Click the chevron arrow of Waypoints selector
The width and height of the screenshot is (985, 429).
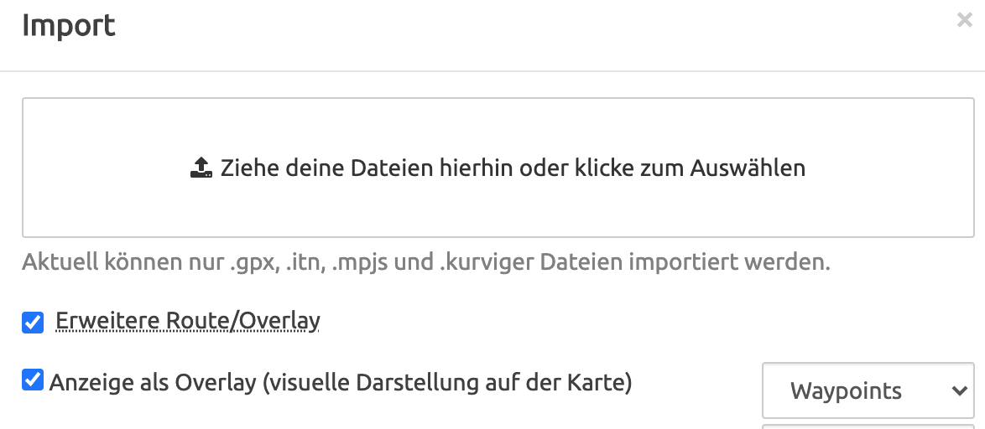click(959, 390)
